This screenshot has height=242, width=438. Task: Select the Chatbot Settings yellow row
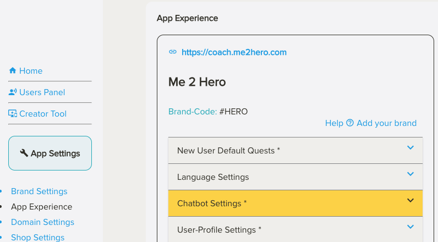pyautogui.click(x=275, y=204)
